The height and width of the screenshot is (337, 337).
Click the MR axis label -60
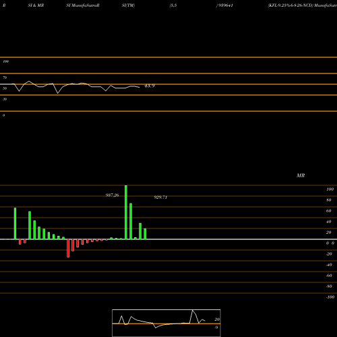point(329,276)
